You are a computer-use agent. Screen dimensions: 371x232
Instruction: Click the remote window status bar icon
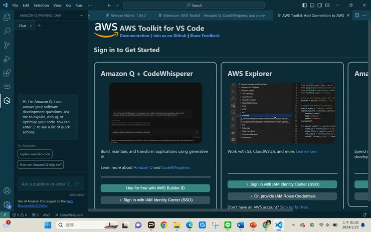pos(5,215)
